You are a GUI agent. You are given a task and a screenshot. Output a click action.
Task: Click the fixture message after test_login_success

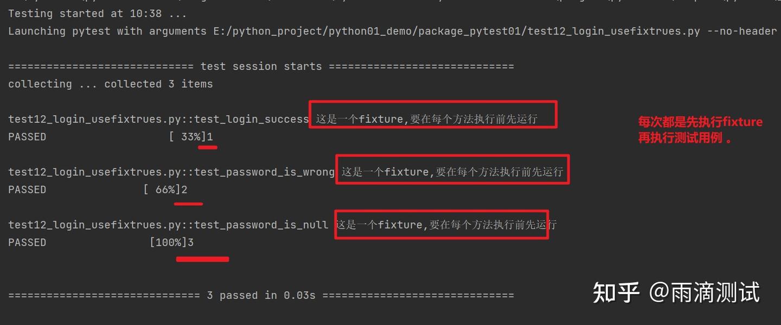427,119
